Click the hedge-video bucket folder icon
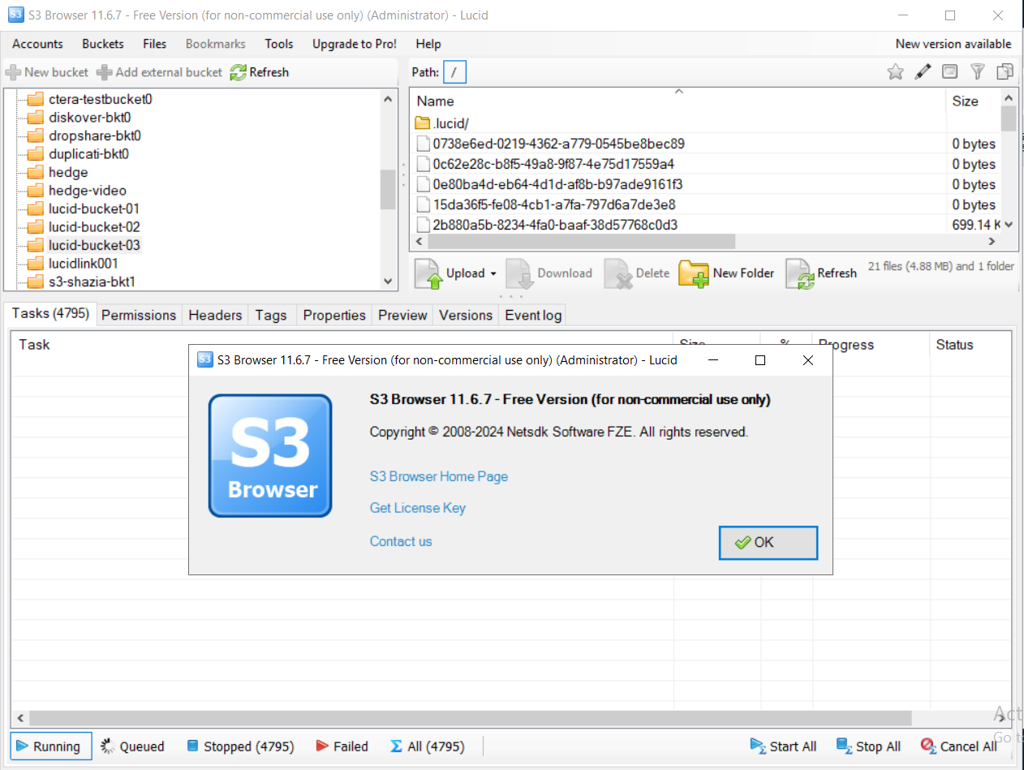Viewport: 1024px width, 770px height. (x=35, y=191)
